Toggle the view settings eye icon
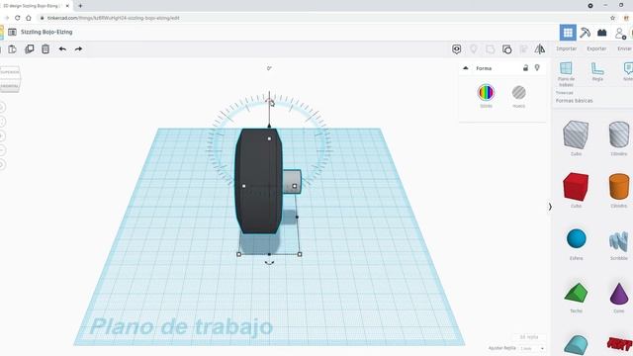The image size is (633, 356). [x=457, y=49]
